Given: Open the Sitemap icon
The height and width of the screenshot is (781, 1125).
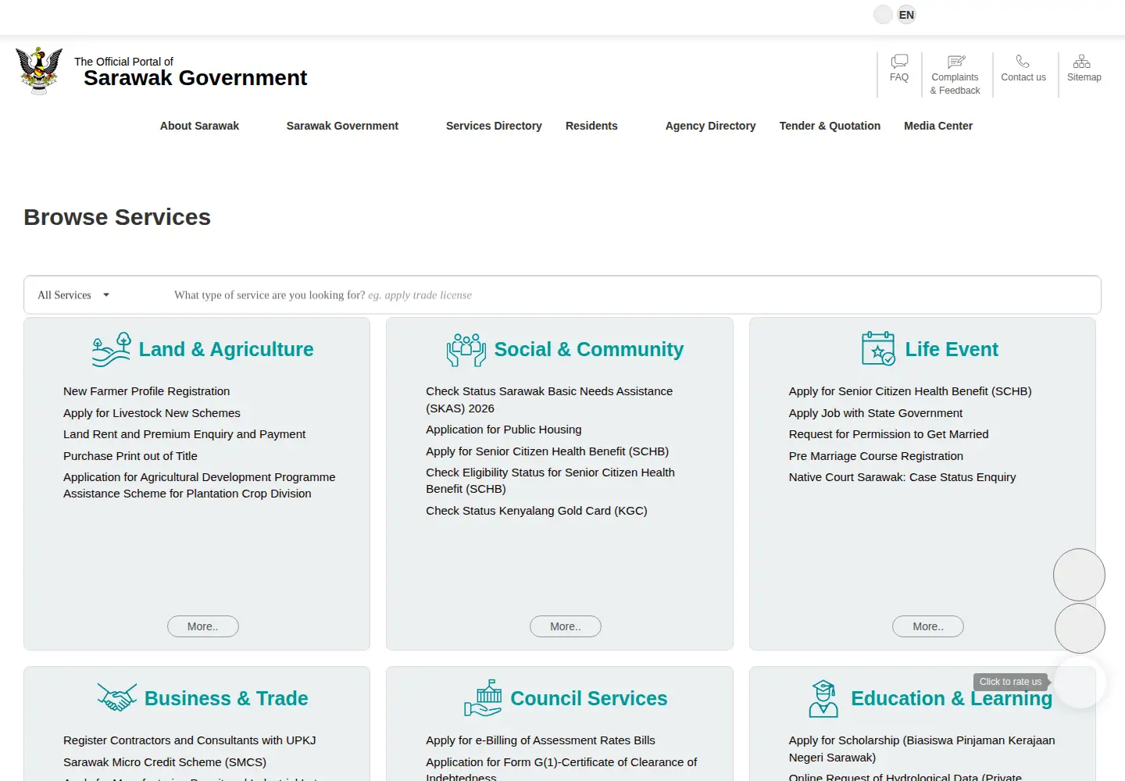Looking at the screenshot, I should click(1082, 61).
